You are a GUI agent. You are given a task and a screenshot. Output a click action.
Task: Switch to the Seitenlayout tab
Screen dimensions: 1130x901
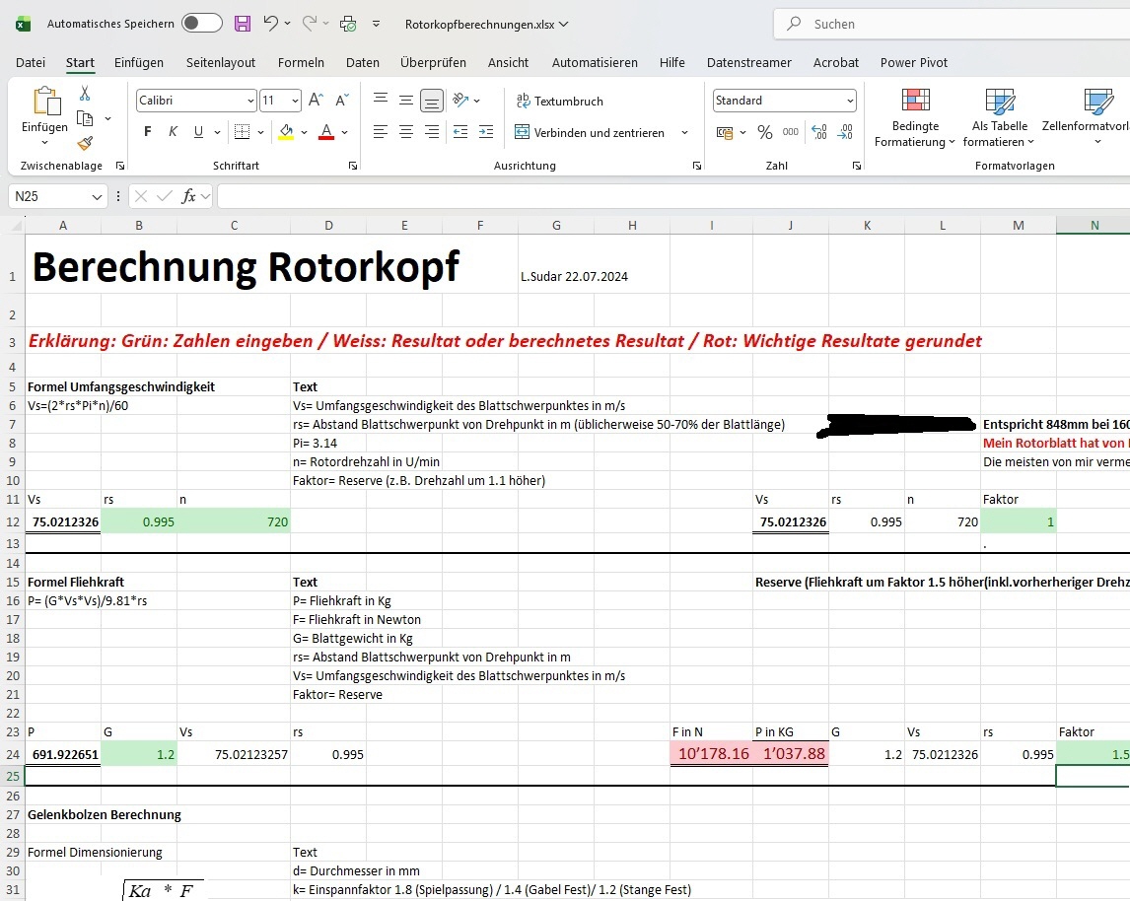click(x=221, y=63)
